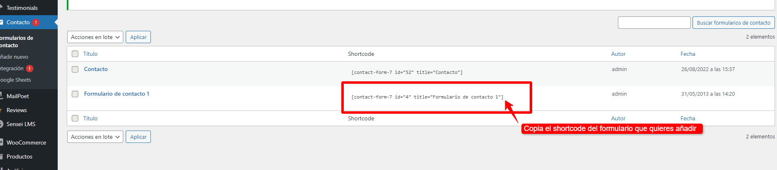
Task: Open the Sensei LMS icon
Action: pyautogui.click(x=1, y=124)
